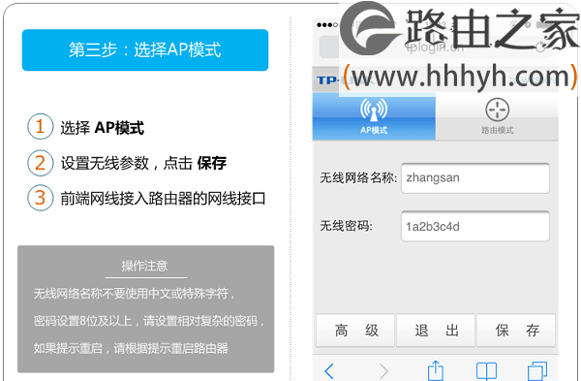Click the 无线网络名称 field containing zhangsan

[475, 178]
